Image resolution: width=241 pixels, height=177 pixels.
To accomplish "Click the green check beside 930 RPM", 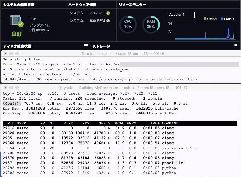I will [x=108, y=21].
